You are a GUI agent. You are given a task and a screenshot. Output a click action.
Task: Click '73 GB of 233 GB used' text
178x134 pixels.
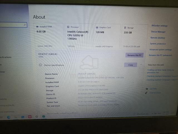pos(132,47)
